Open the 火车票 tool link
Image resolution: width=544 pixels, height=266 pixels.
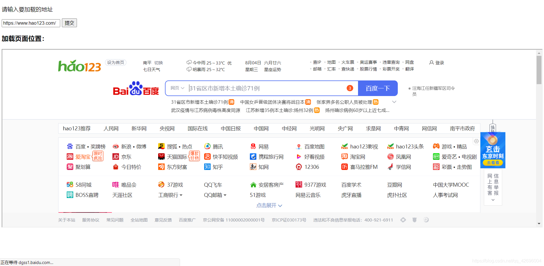348,62
